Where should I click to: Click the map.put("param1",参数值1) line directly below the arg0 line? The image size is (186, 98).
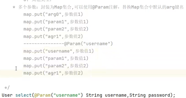click(56, 22)
